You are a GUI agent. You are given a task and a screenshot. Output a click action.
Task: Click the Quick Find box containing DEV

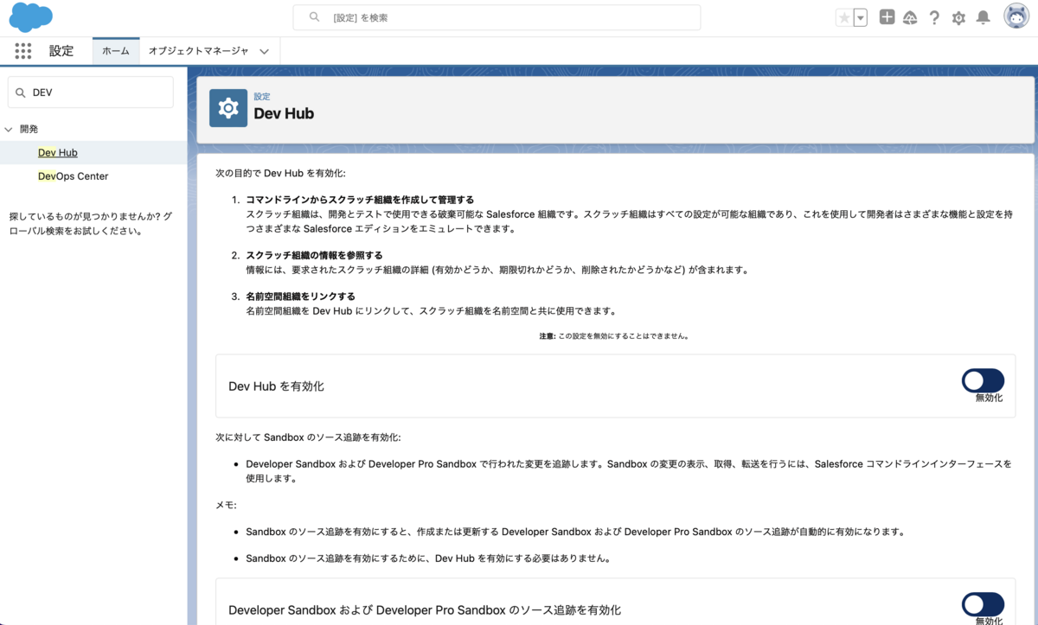coord(91,92)
